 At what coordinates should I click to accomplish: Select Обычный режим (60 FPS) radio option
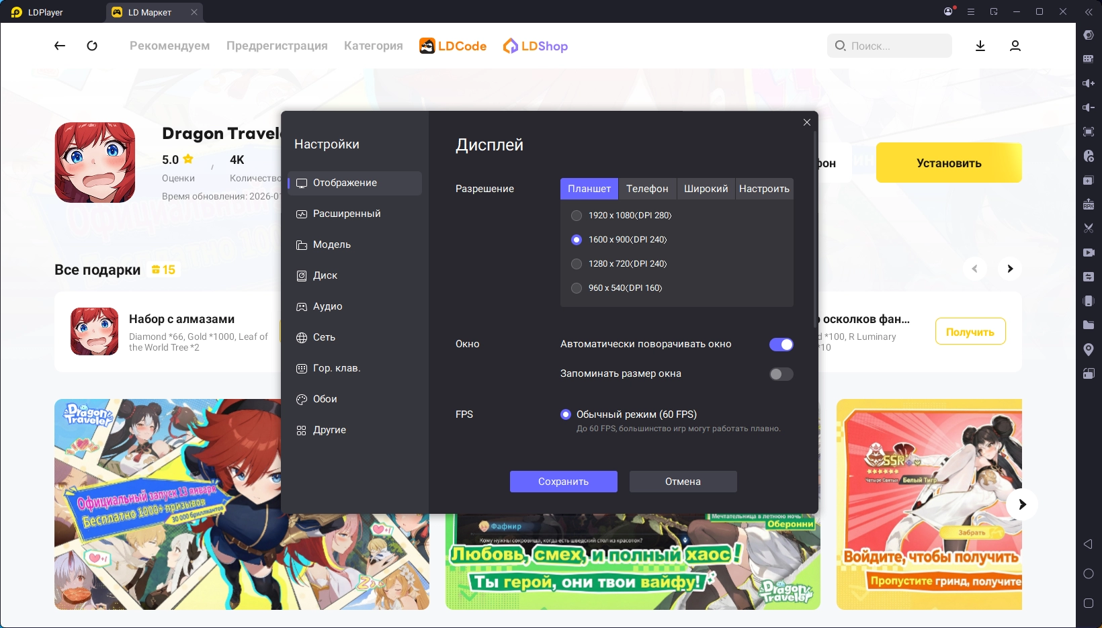[566, 414]
